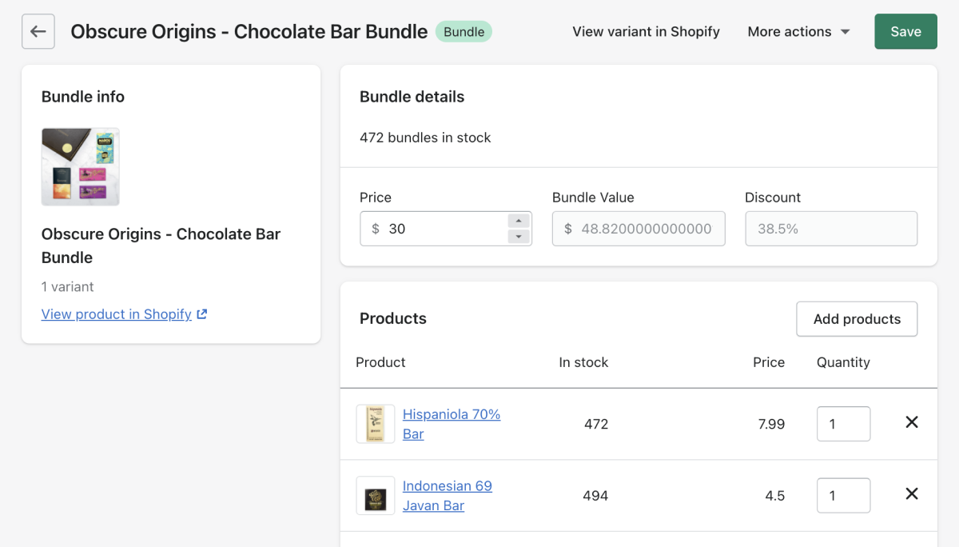The width and height of the screenshot is (959, 547).
Task: Click the Add products button
Action: point(857,319)
